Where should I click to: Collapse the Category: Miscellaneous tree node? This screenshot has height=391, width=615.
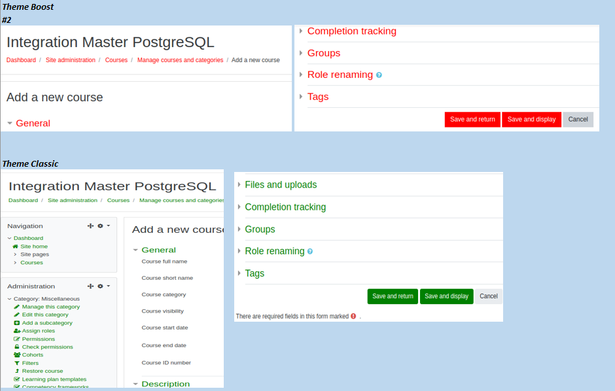pos(9,299)
